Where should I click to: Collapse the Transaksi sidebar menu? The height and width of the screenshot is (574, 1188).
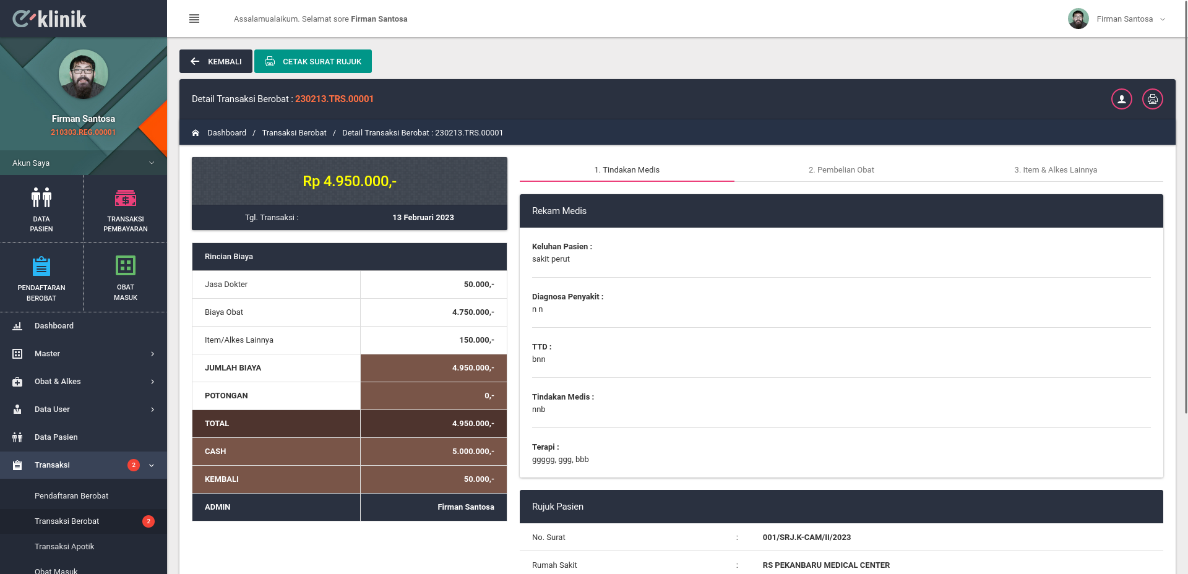[84, 465]
